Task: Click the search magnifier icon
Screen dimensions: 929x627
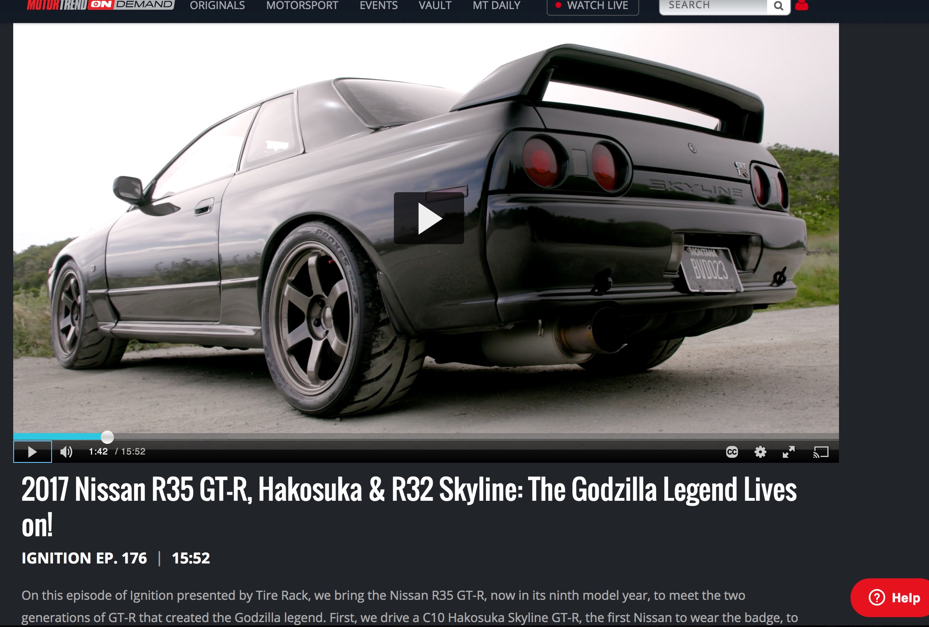Action: (x=778, y=6)
